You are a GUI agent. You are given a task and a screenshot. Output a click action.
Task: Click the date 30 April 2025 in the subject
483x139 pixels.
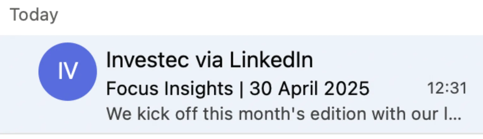coord(309,89)
